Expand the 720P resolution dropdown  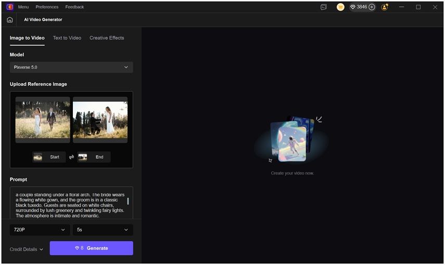point(40,230)
